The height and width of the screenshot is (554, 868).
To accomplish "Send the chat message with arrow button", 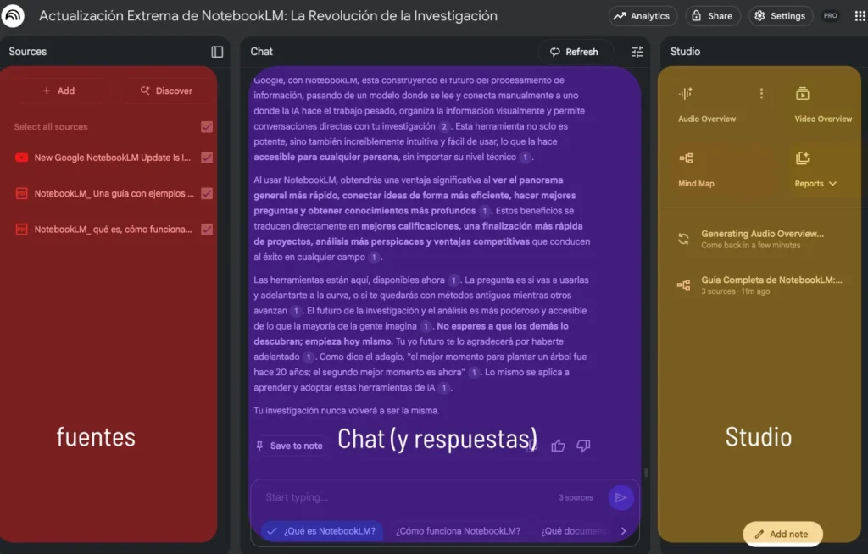I will click(x=620, y=497).
